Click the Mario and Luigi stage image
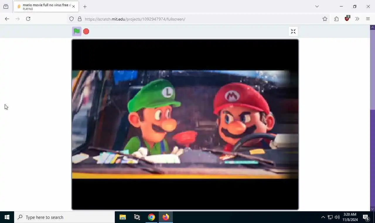 tap(185, 124)
